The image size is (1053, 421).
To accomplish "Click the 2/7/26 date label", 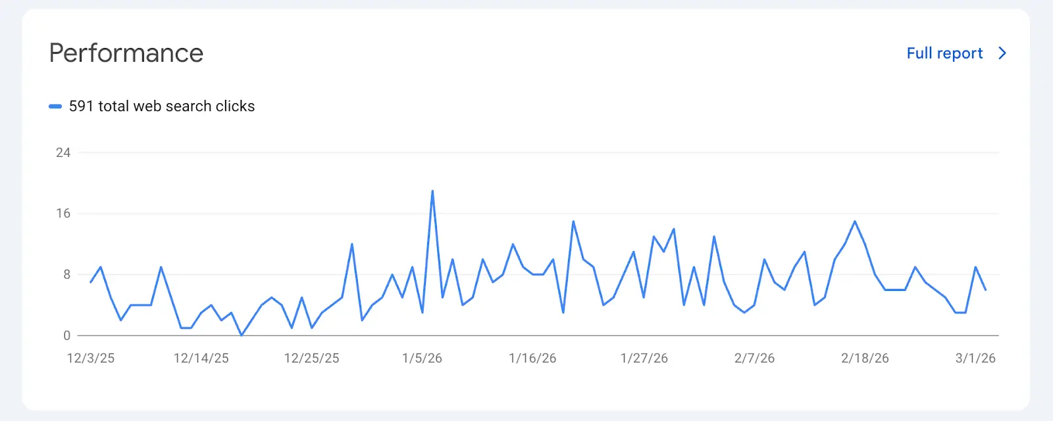I will point(754,358).
